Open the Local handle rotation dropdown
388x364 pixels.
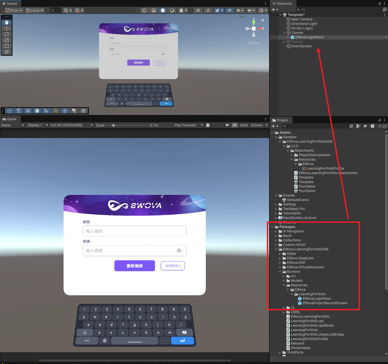coord(35,10)
